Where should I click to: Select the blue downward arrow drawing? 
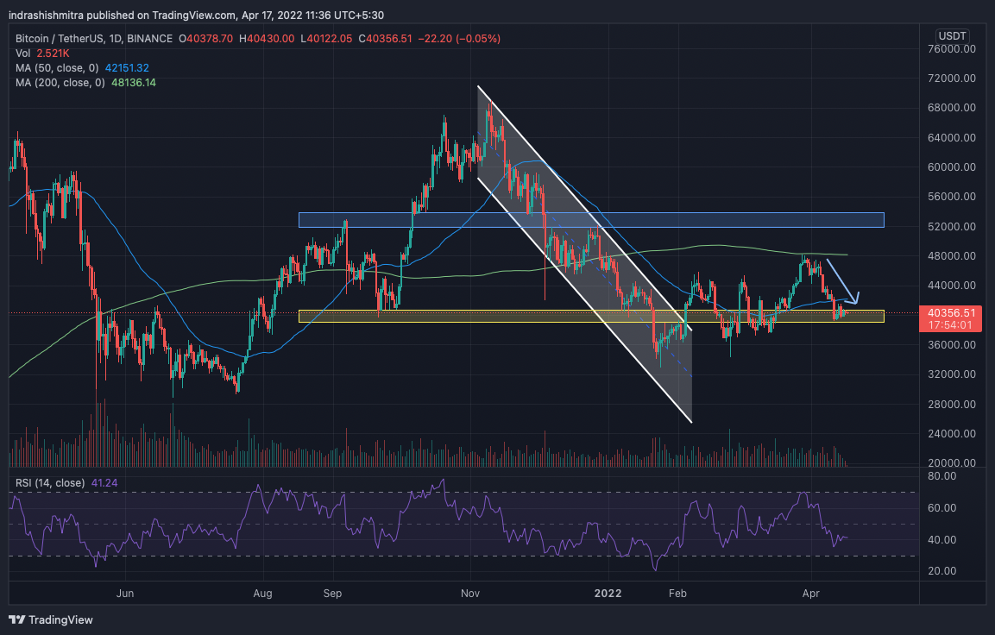tap(841, 280)
